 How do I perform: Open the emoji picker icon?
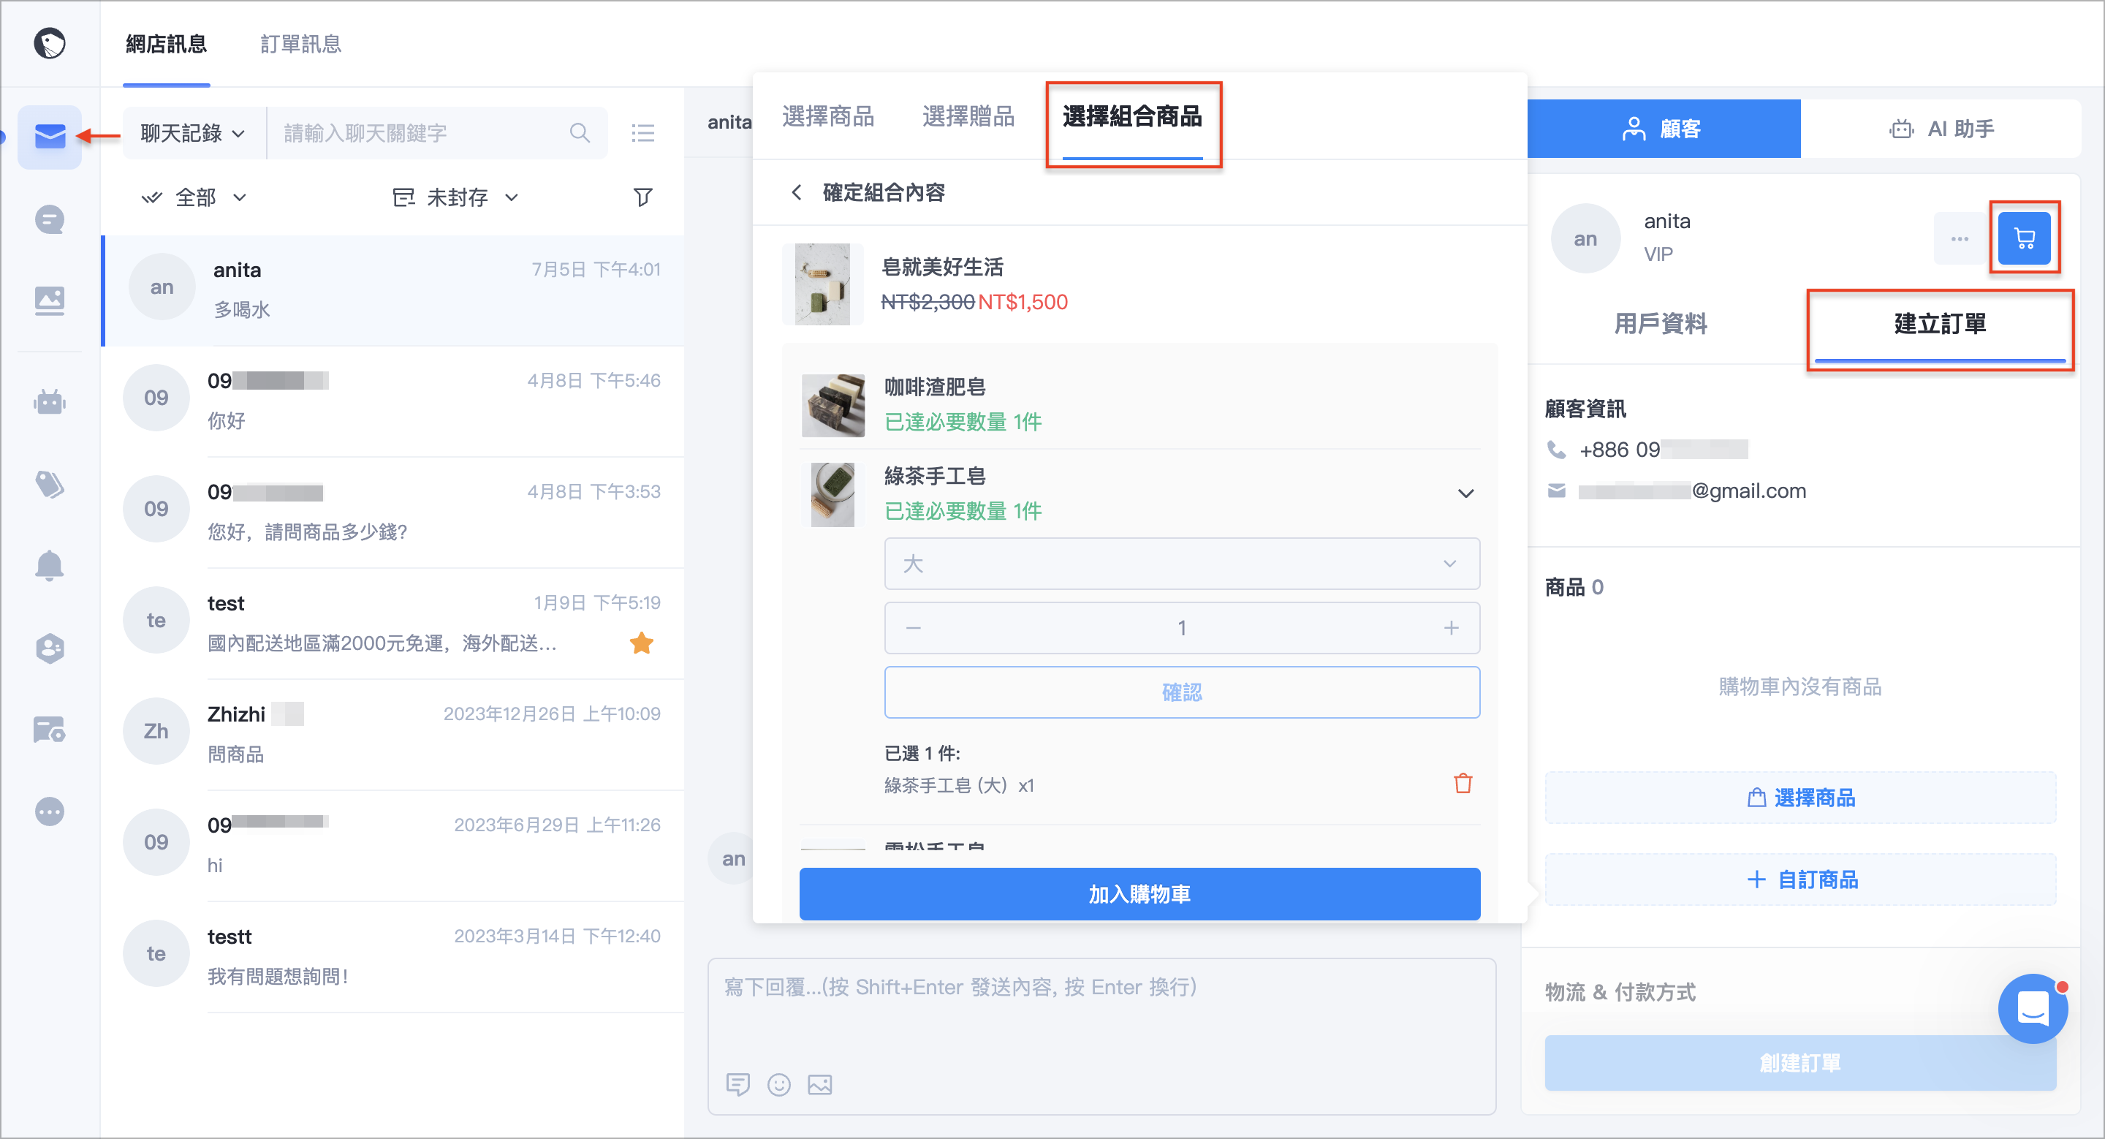778,1084
